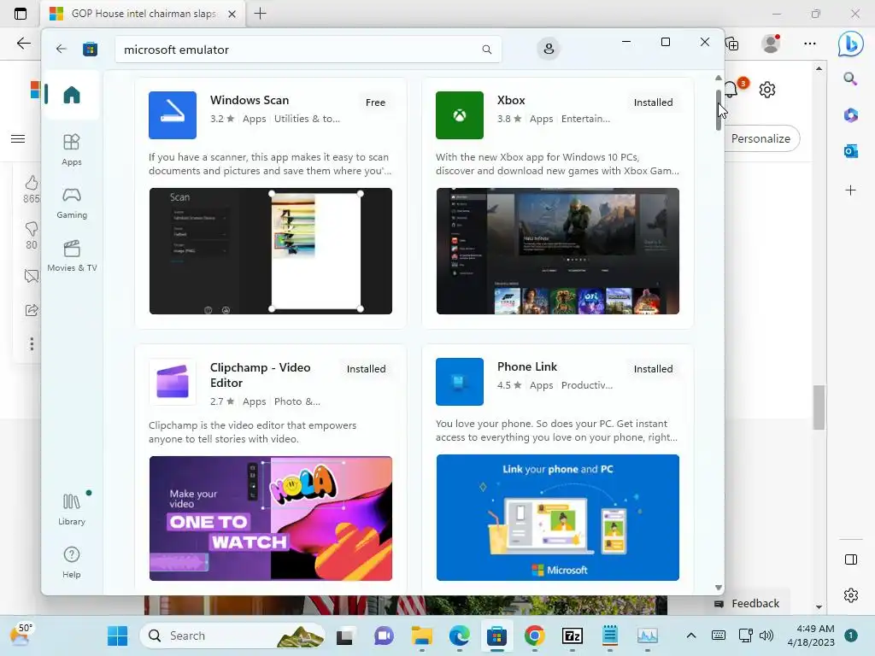
Task: Open the Apps section in the sidebar
Action: click(x=72, y=150)
